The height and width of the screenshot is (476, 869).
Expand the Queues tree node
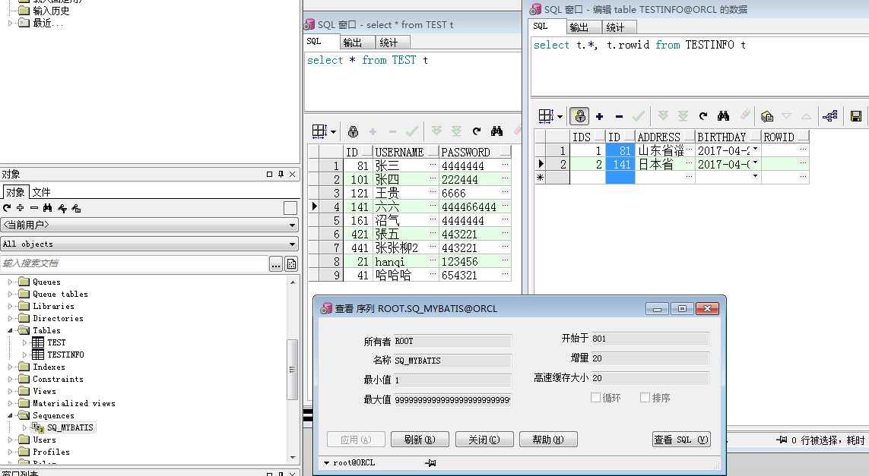point(10,282)
